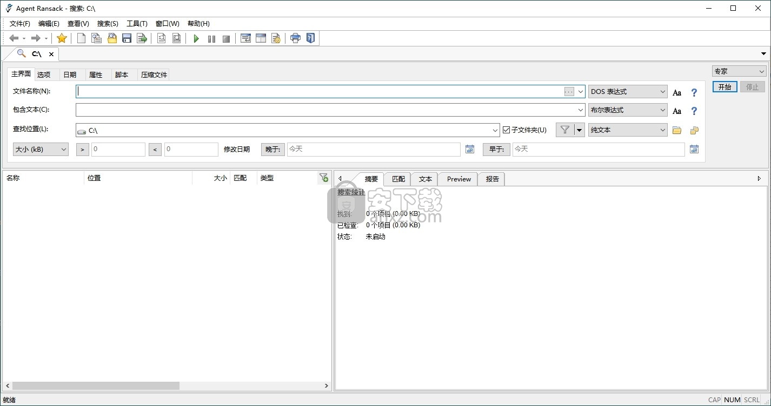Open tab list arrow at far right
Screen dimensions: 771x406
(x=764, y=53)
